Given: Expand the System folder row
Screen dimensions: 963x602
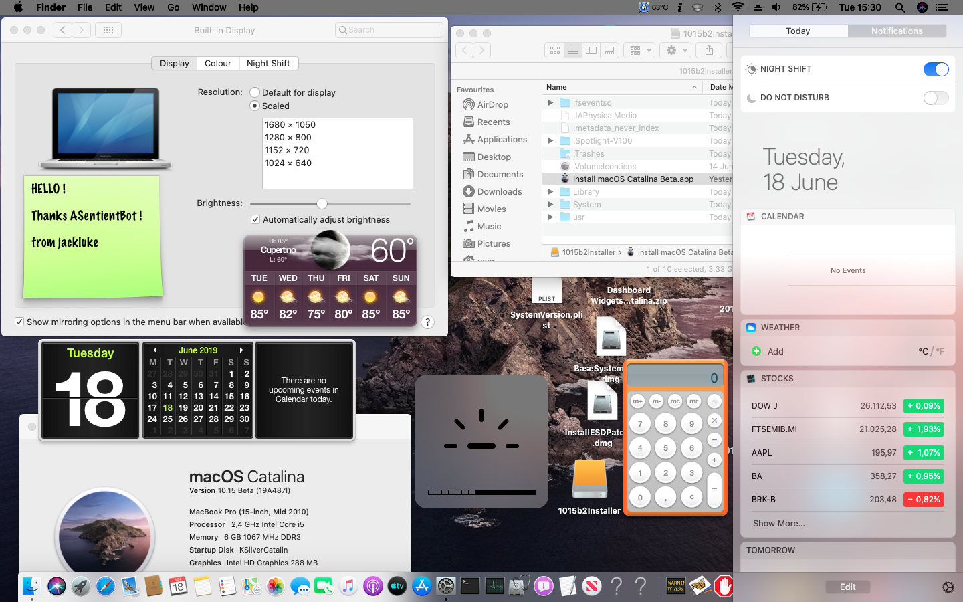Looking at the screenshot, I should [x=550, y=204].
